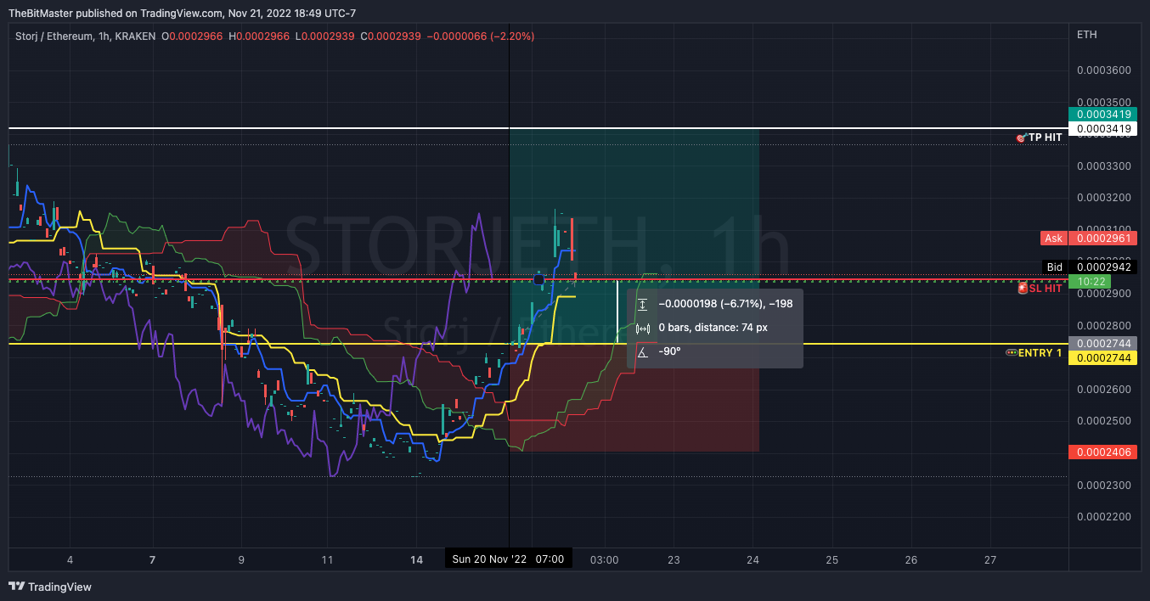The width and height of the screenshot is (1150, 601).
Task: Click the bars distance icon in the measure tooltip
Action: (643, 328)
